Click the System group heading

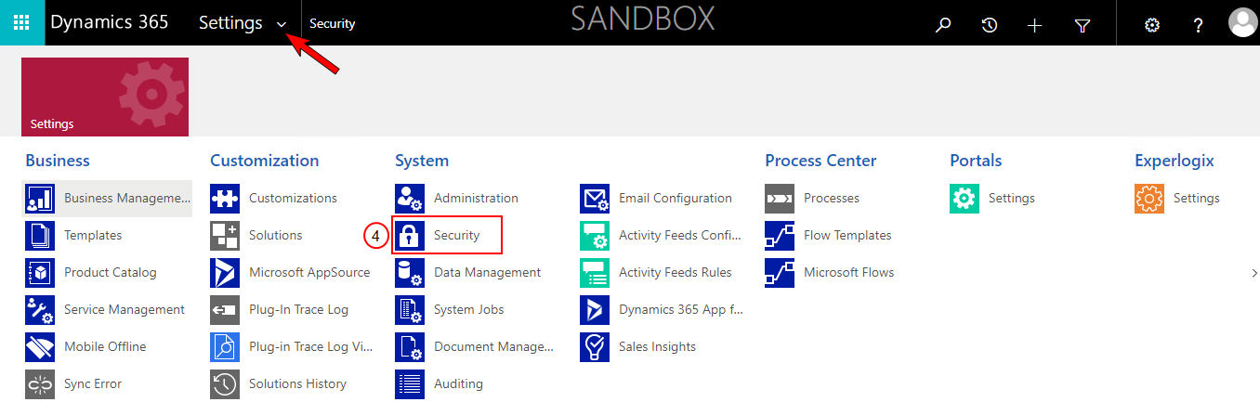click(x=422, y=161)
